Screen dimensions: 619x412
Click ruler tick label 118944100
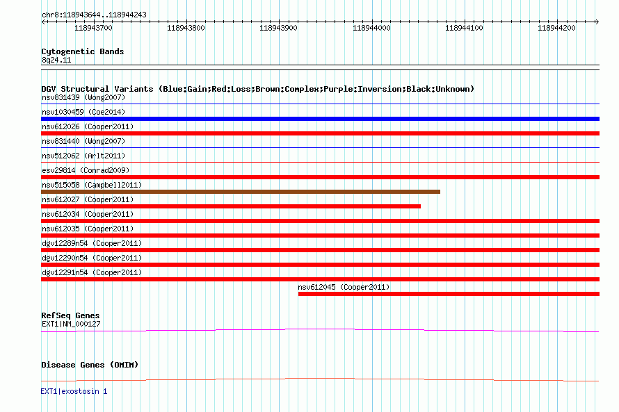pos(465,28)
